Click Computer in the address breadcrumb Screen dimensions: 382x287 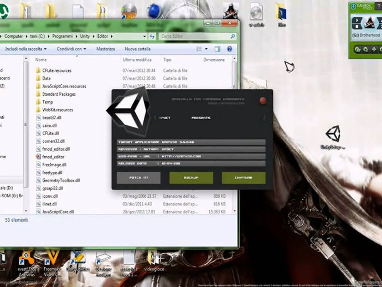coord(13,37)
